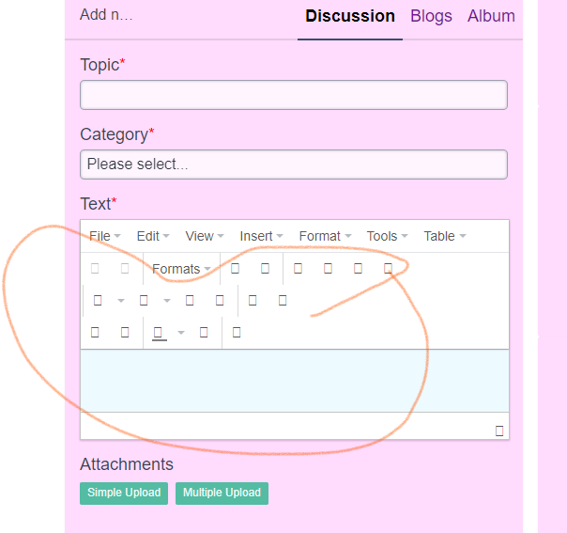Click the first icon in third toolbar row
567x533 pixels.
click(95, 332)
